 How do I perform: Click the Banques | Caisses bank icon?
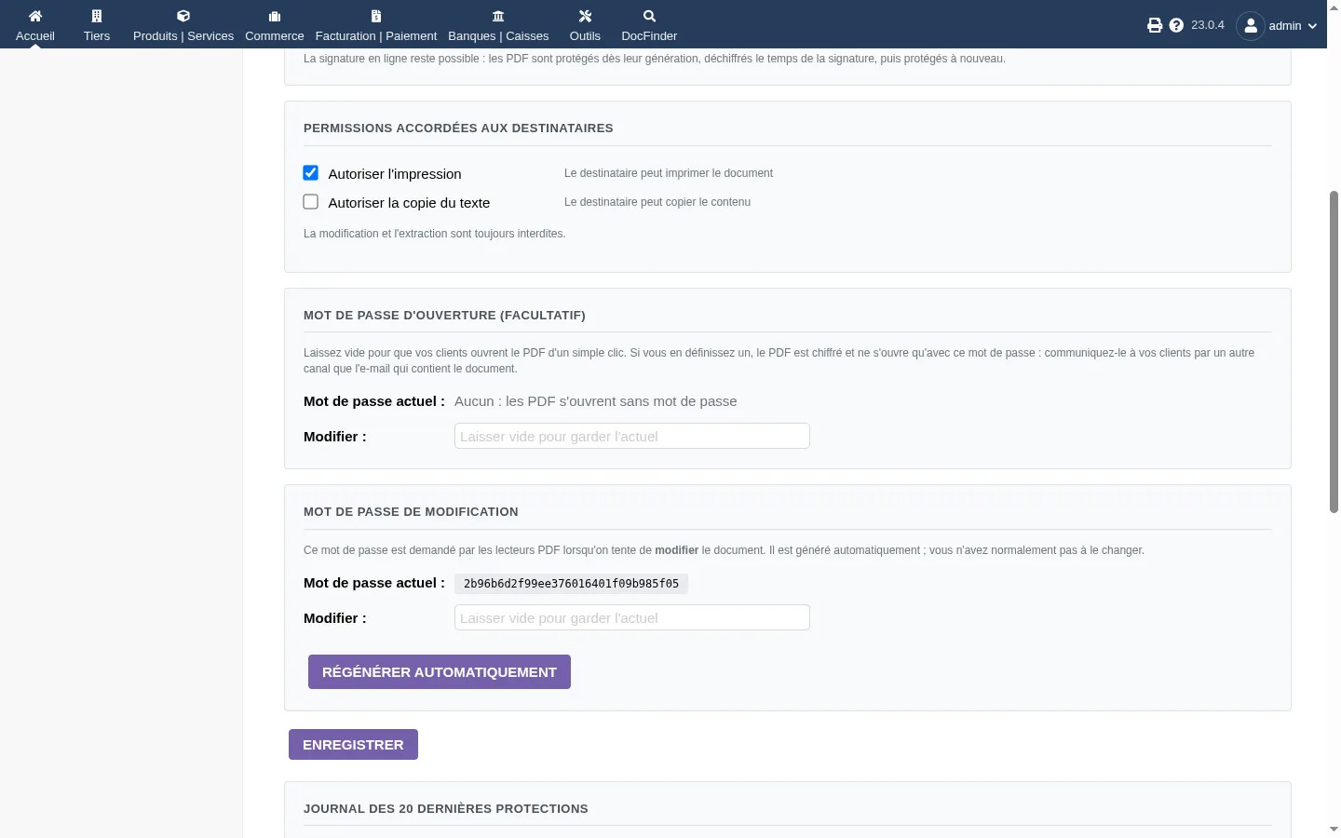point(498,16)
